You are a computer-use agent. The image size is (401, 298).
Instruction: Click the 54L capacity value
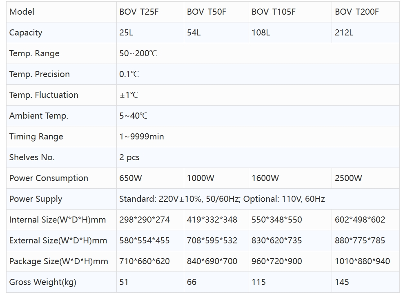[x=194, y=33]
